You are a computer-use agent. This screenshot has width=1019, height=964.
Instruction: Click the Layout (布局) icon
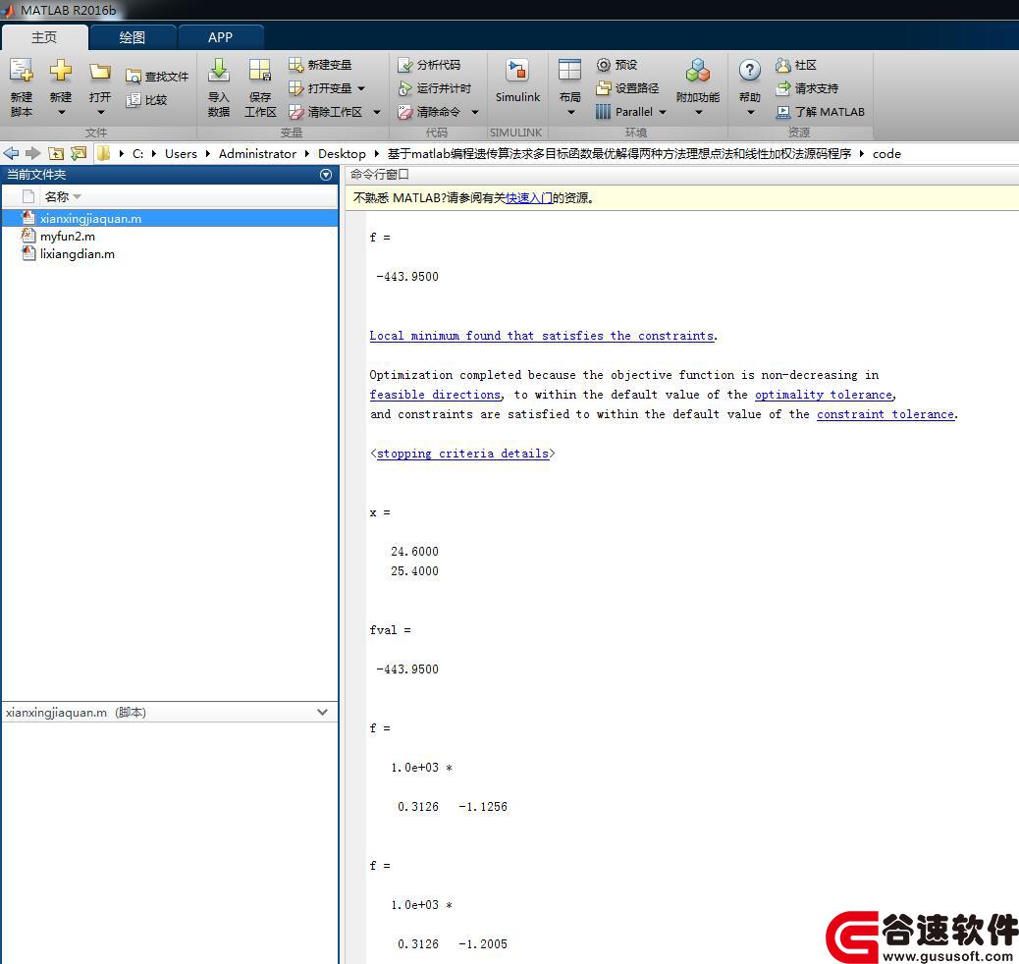tap(569, 71)
